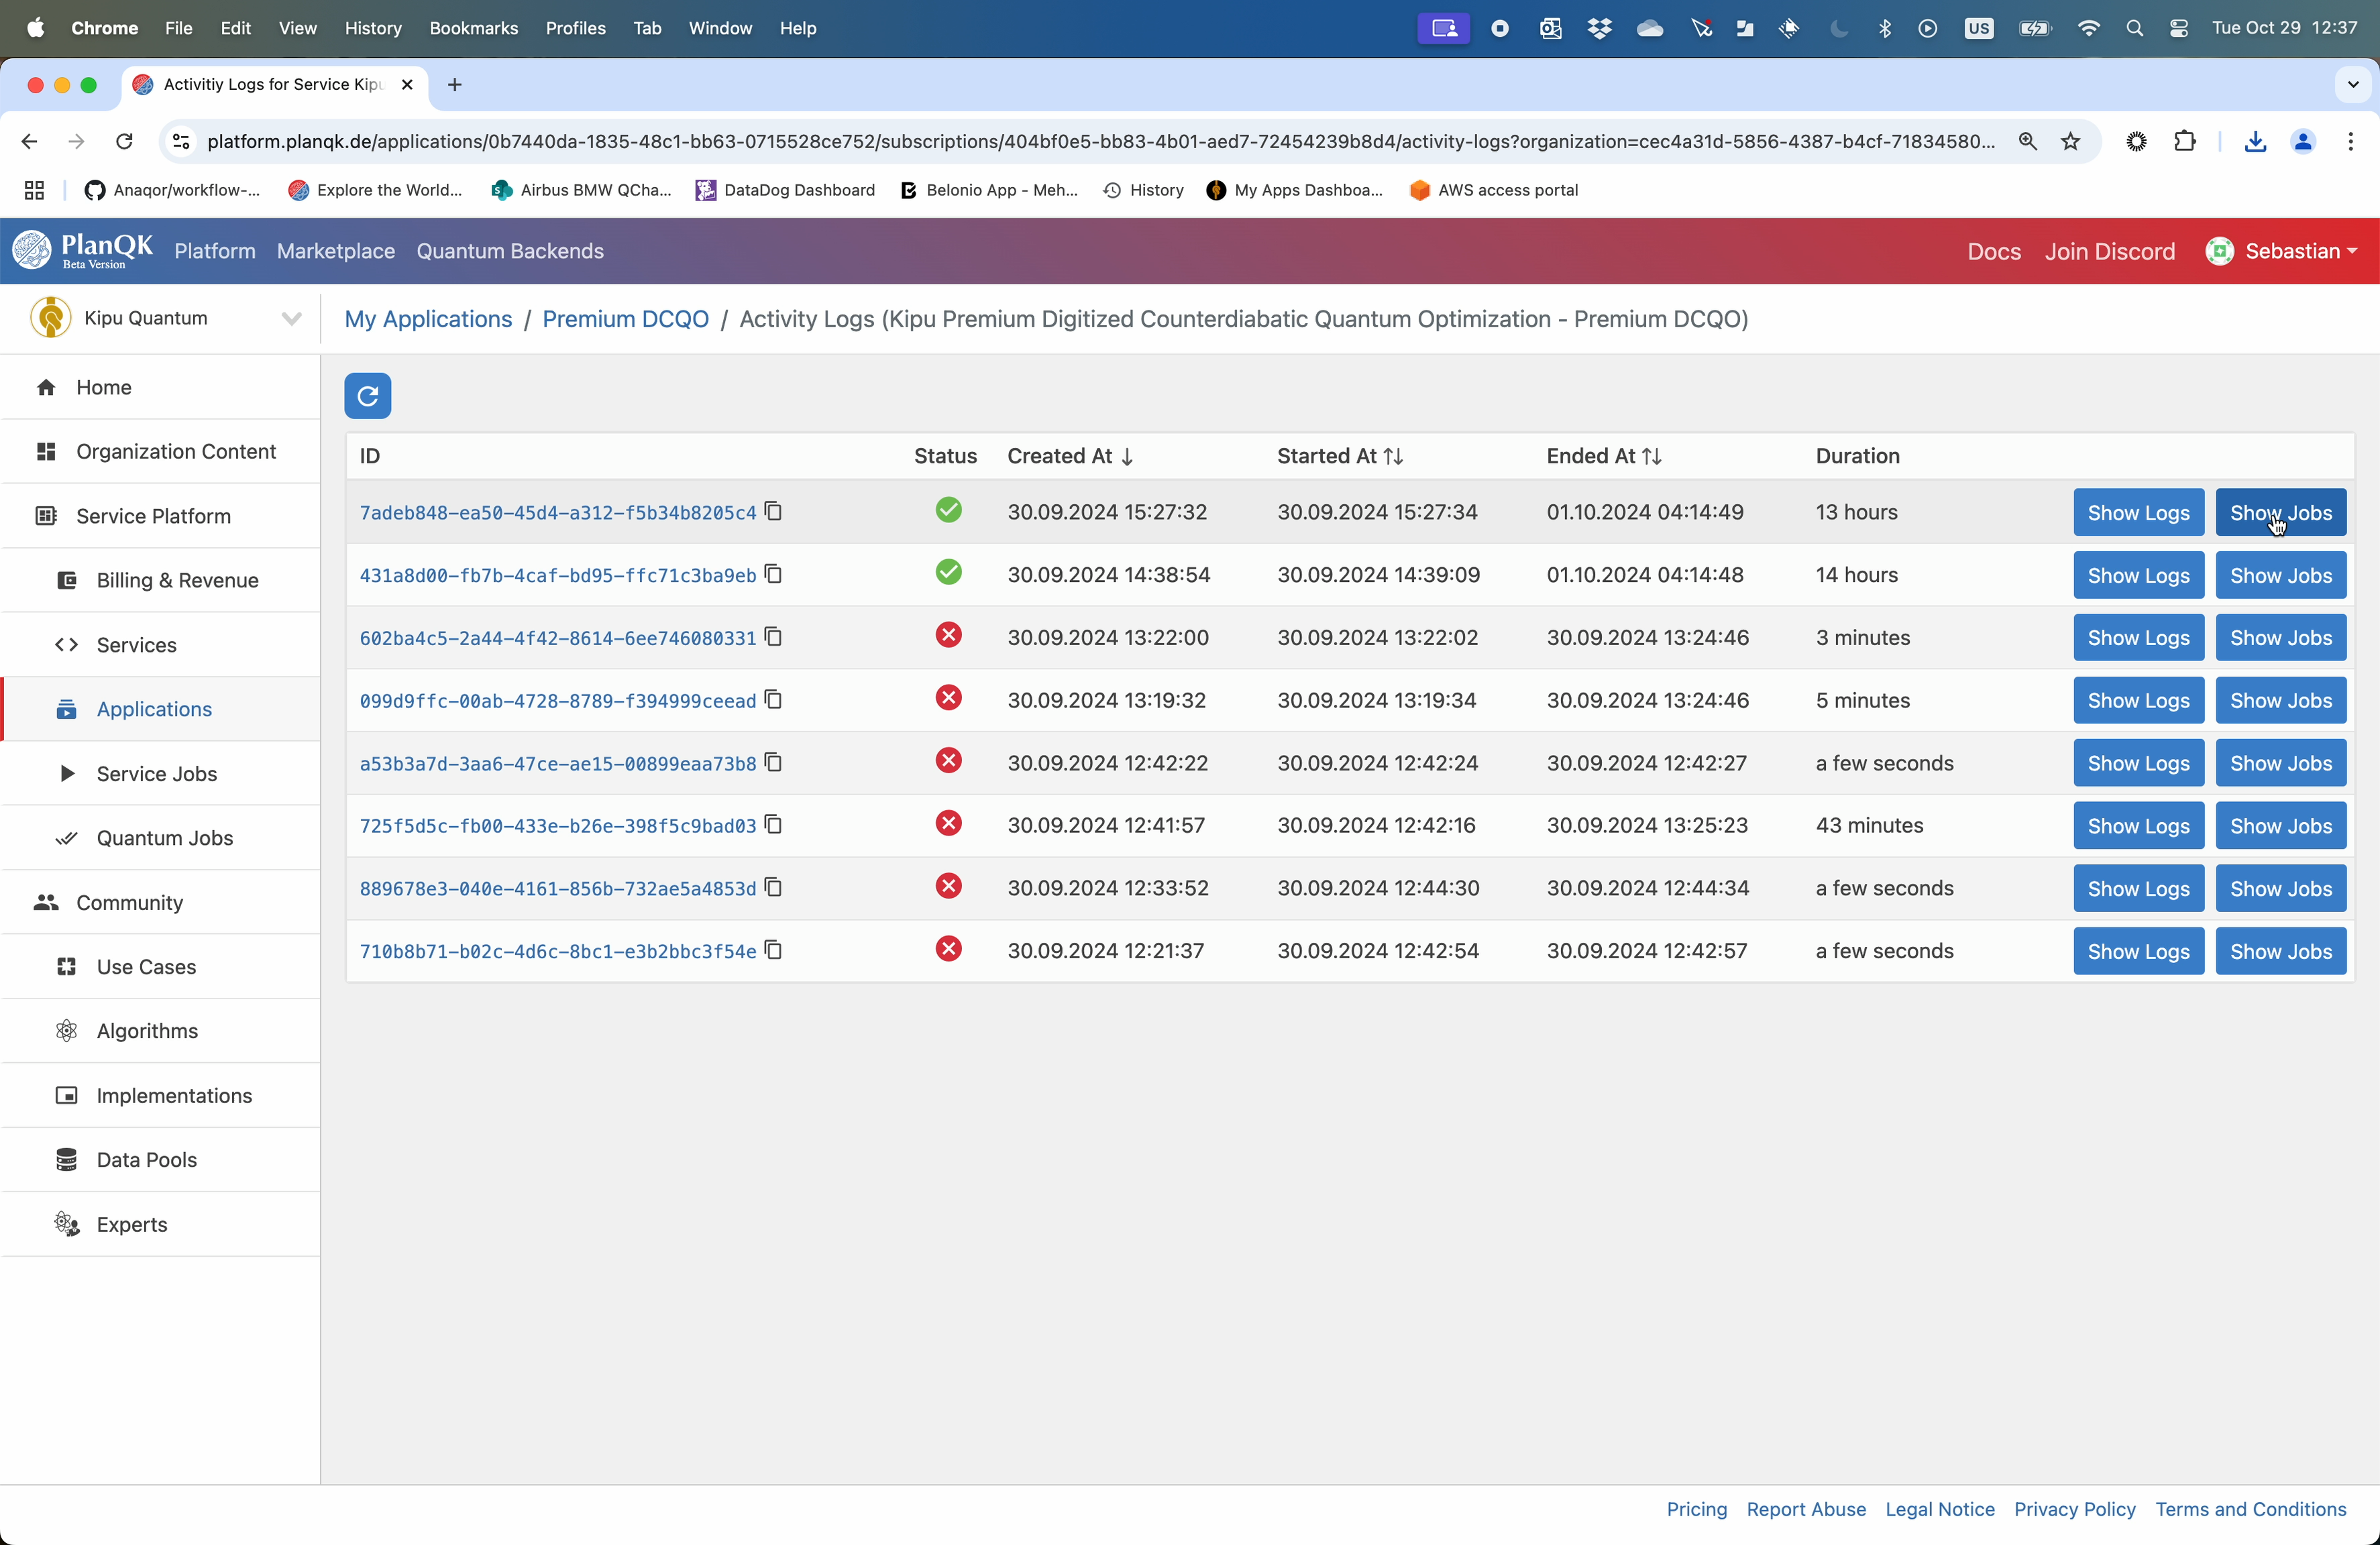Sort table by Ended At column
Viewport: 2380px width, 1545px height.
[1603, 457]
